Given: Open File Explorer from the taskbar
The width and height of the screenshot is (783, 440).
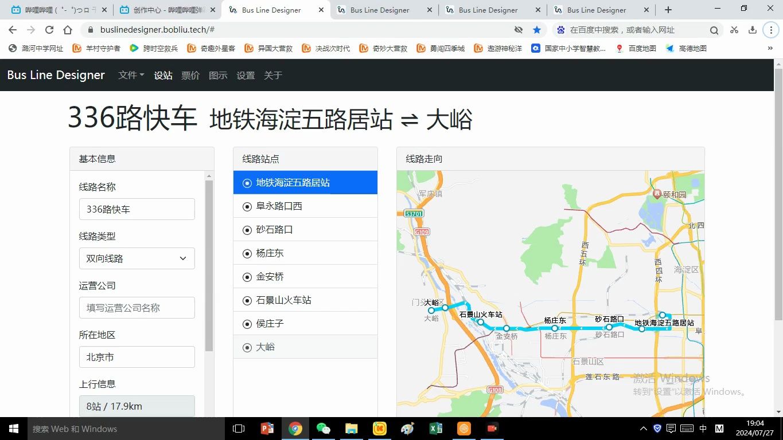Looking at the screenshot, I should (352, 429).
